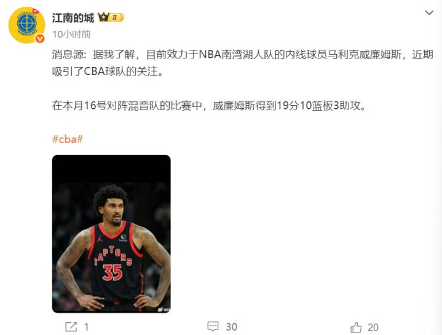
Task: Click the comment count 30
Action: pyautogui.click(x=231, y=327)
